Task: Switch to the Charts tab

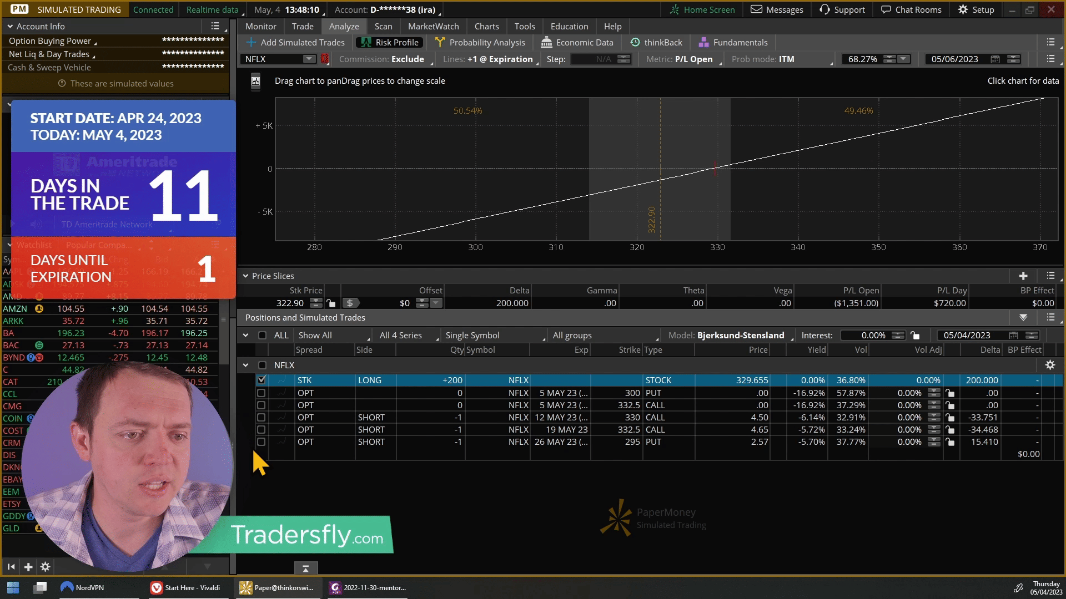Action: (x=486, y=26)
